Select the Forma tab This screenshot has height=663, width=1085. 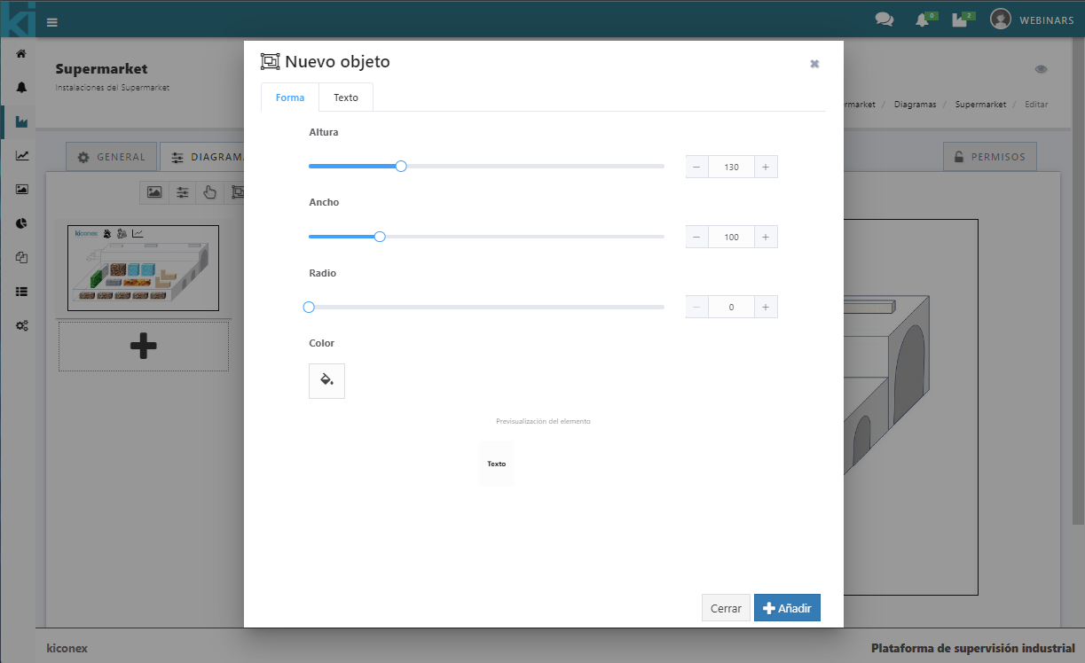290,97
